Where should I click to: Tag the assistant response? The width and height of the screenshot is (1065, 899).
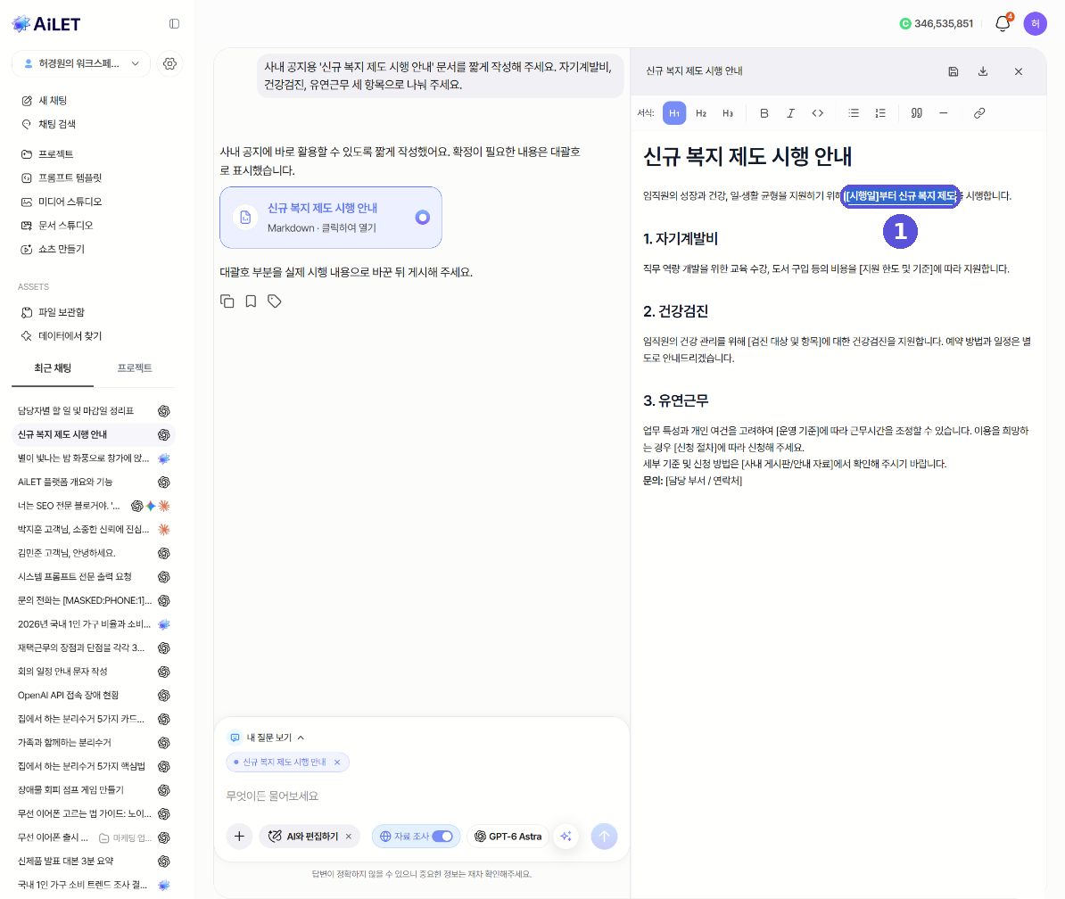click(x=275, y=301)
